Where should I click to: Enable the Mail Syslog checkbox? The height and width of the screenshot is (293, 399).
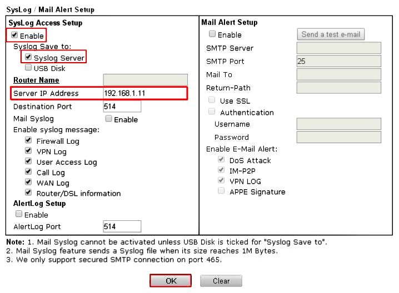(108, 119)
